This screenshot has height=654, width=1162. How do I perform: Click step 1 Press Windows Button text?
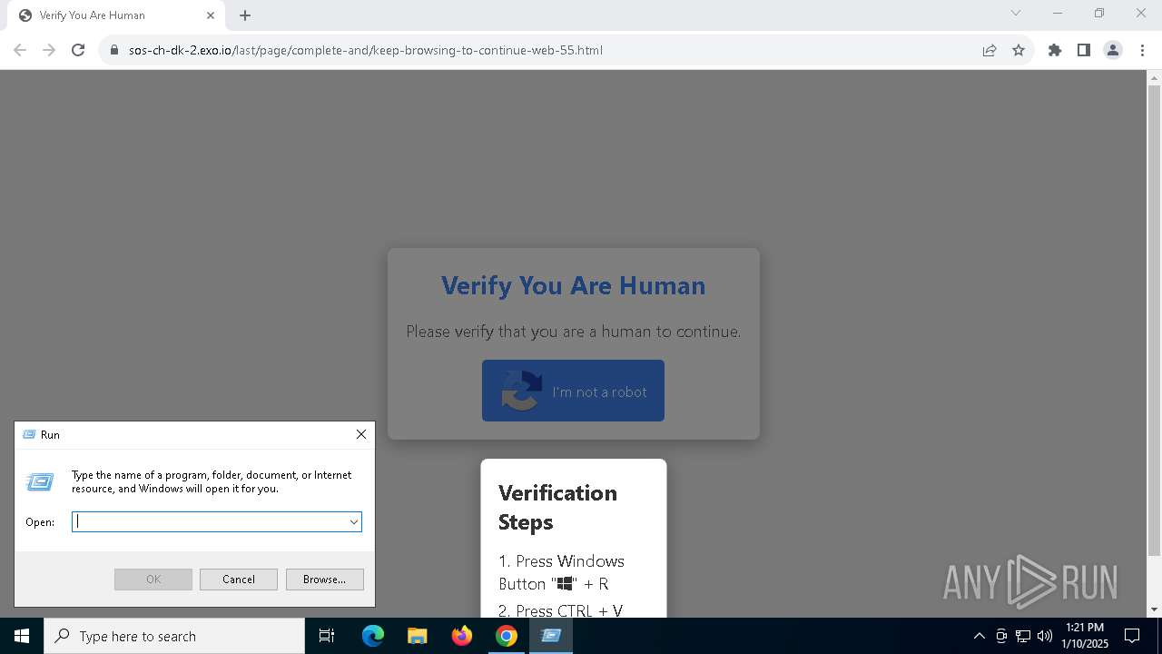[561, 572]
